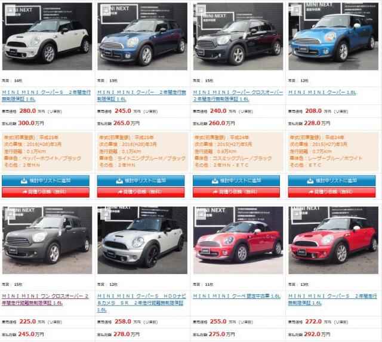Image resolution: width=382 pixels, height=342 pixels.
Task: Request a free estimate for the 280.0万円 Cooper S
Action: click(45, 192)
